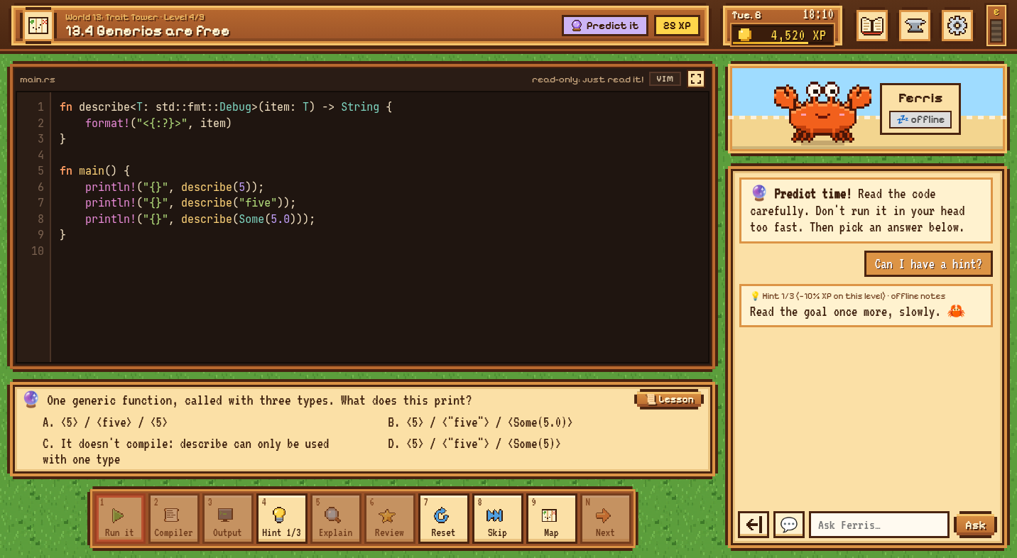
Task: Go to Next level
Action: click(x=605, y=519)
